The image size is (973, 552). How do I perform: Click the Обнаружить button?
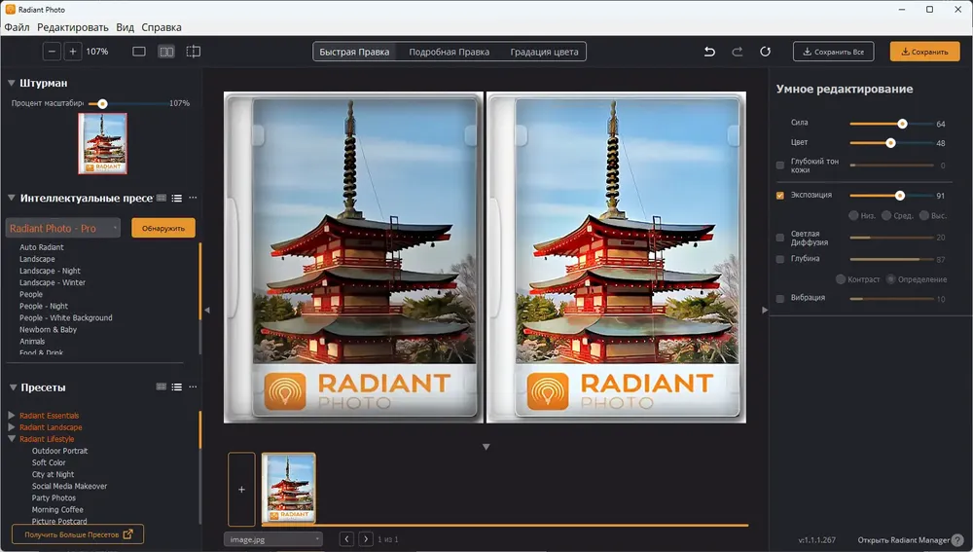click(163, 228)
